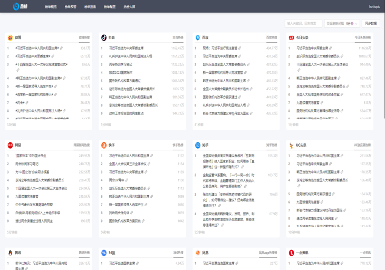This screenshot has width=385, height=270.
Task: Click the hottopic user name in header
Action: (374, 7)
